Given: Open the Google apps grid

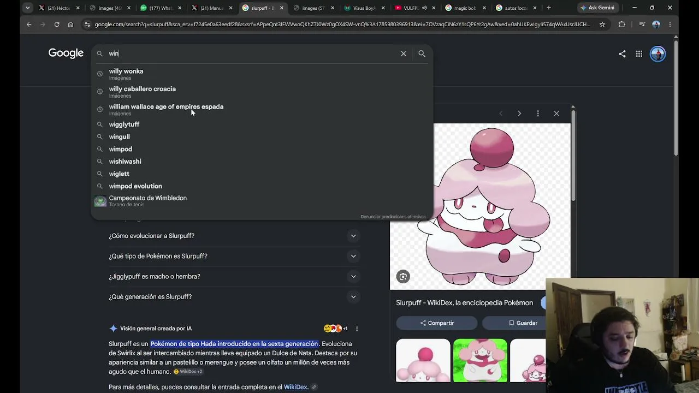Looking at the screenshot, I should [x=639, y=53].
